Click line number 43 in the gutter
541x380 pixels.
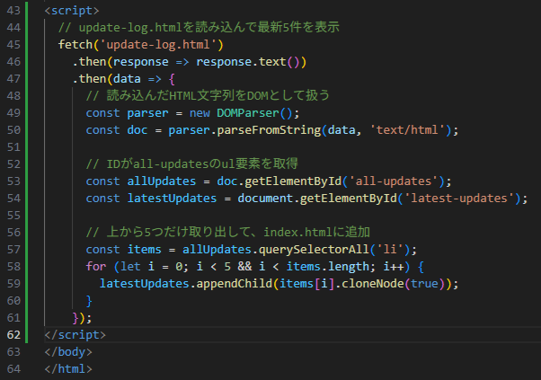13,11
